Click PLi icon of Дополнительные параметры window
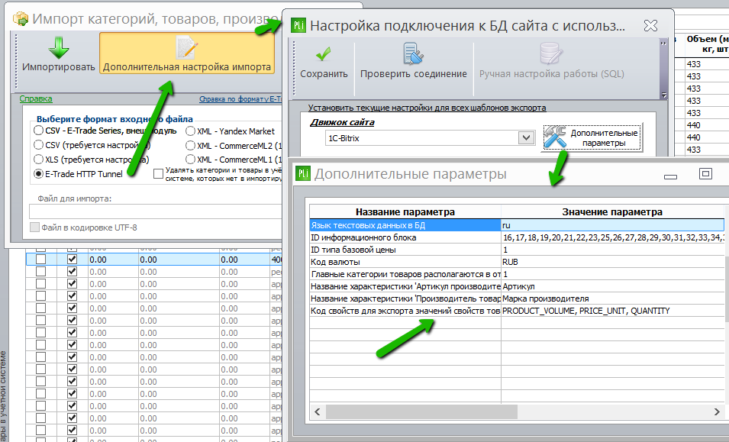Viewport: 729px width, 442px height. click(302, 174)
